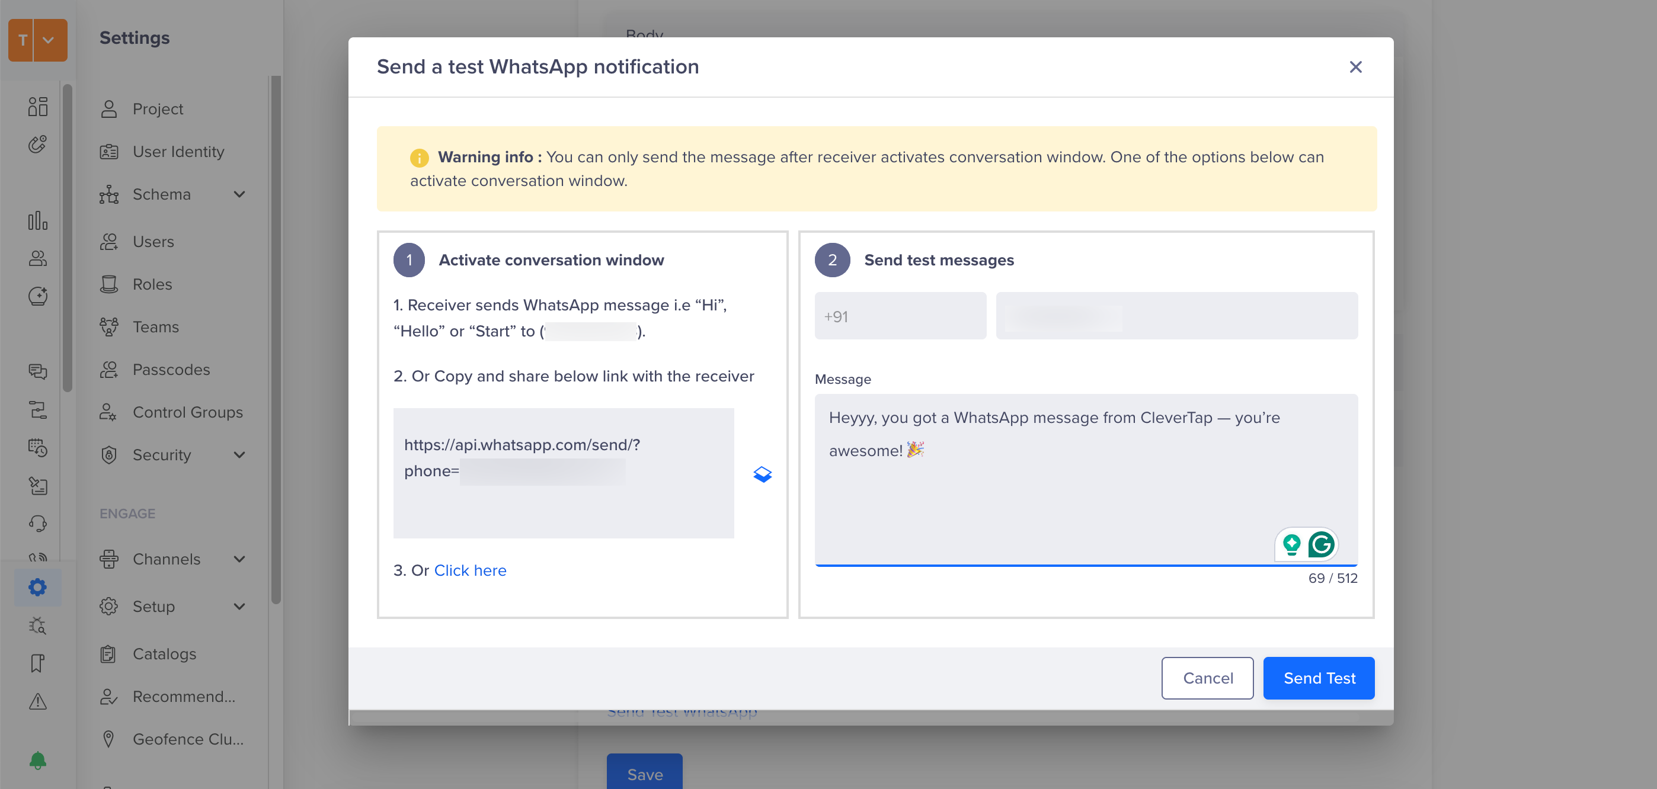Open the headset support sidebar icon
The height and width of the screenshot is (789, 1657).
point(38,524)
